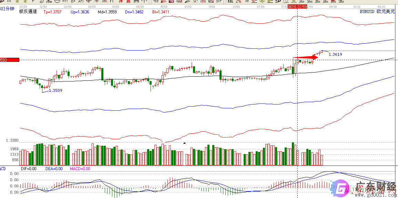Click the F icon in top toolbar
The height and width of the screenshot is (198, 398).
[x=33, y=1]
